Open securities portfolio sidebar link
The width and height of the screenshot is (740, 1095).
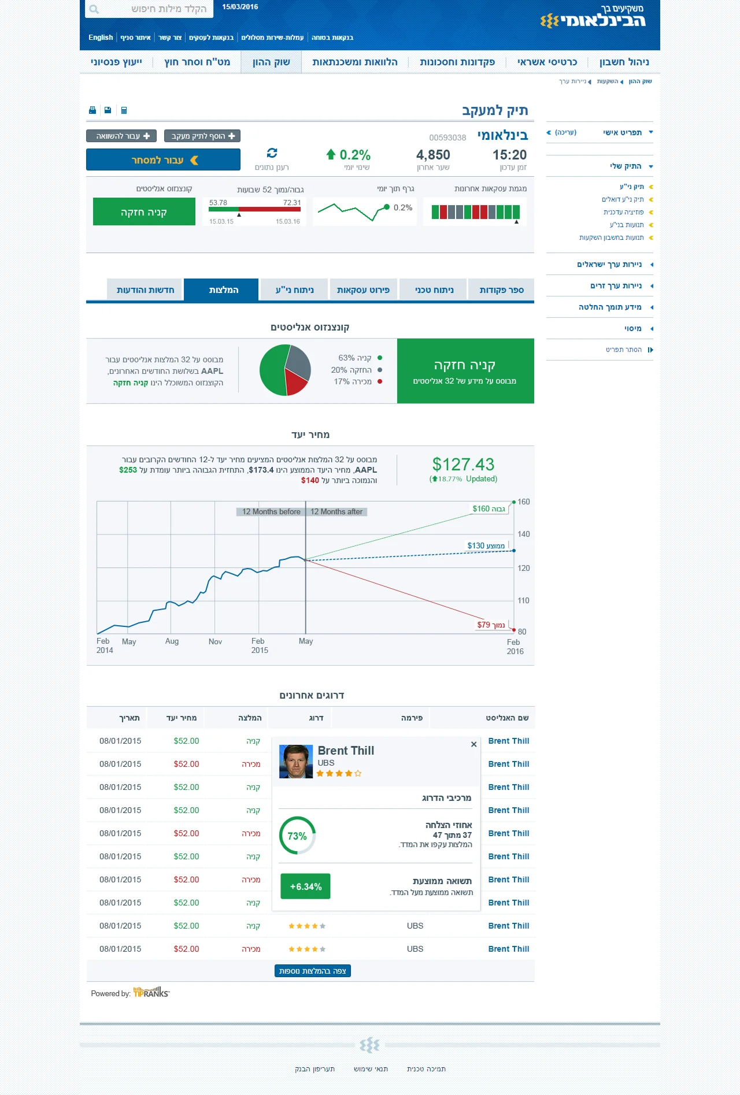click(x=631, y=187)
